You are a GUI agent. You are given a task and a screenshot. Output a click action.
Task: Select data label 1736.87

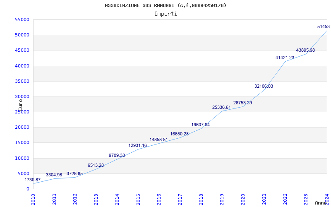pos(33,180)
